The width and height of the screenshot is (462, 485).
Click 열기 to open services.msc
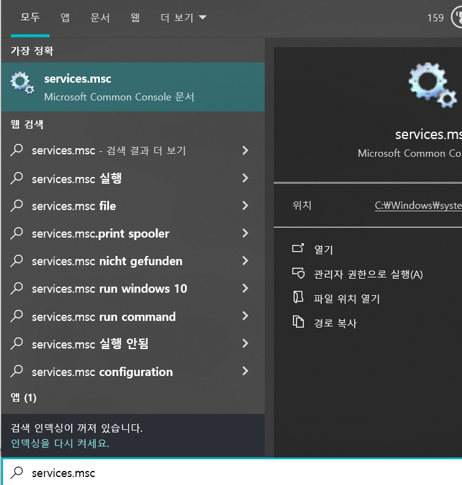coord(324,249)
